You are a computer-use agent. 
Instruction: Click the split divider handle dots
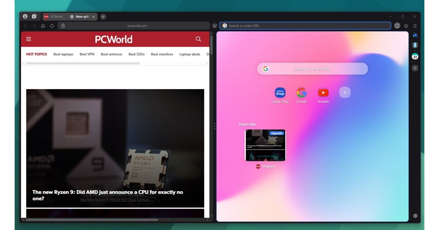click(214, 126)
